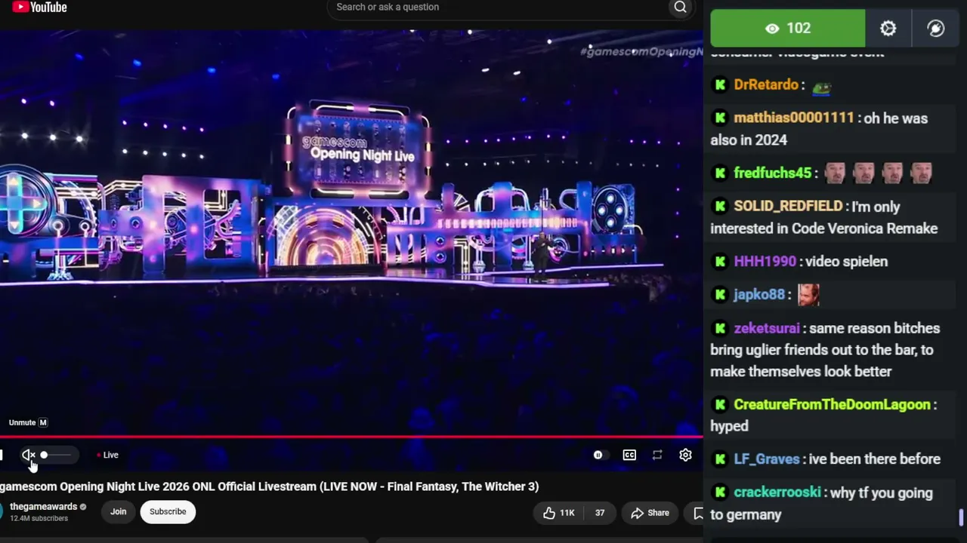Image resolution: width=967 pixels, height=543 pixels.
Task: Click the message text 'hyped'
Action: point(729,426)
